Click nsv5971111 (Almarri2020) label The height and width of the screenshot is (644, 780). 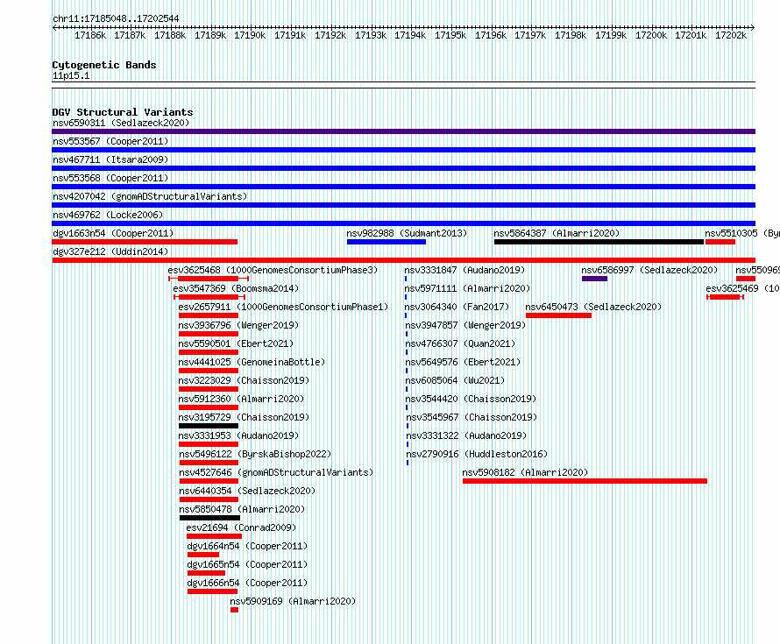click(467, 288)
